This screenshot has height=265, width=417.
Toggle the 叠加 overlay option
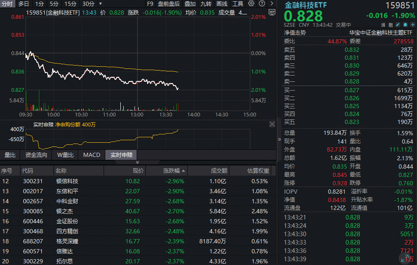click(x=190, y=4)
